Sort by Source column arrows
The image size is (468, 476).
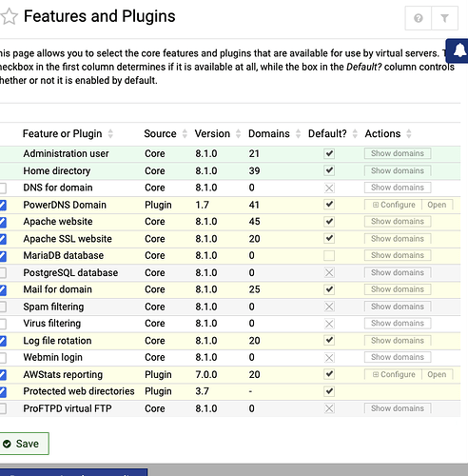pyautogui.click(x=185, y=133)
